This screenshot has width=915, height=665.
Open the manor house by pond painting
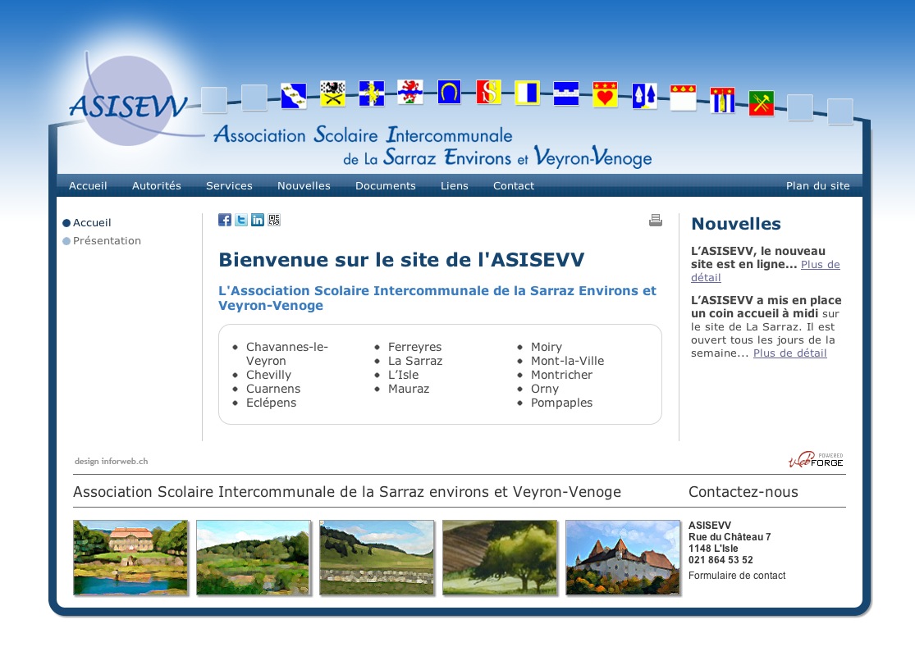point(130,558)
